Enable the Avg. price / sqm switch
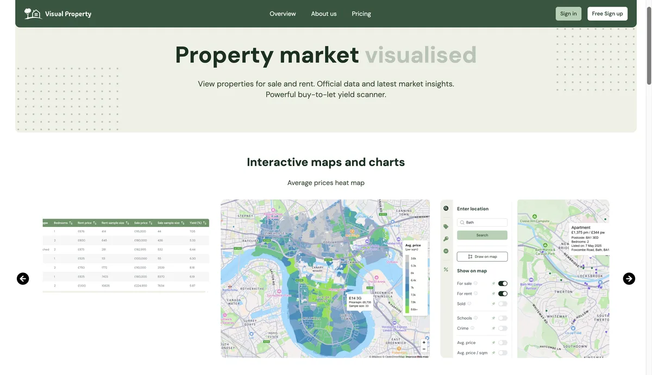 503,353
